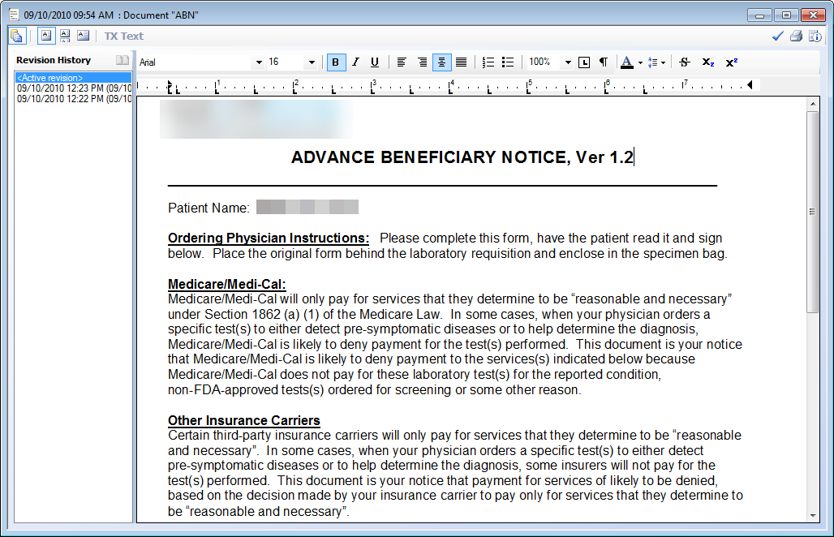
Task: Show or hide paragraph marks
Action: [x=604, y=62]
